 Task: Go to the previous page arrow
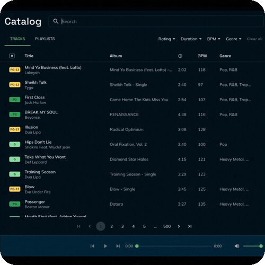pyautogui.click(x=90, y=226)
